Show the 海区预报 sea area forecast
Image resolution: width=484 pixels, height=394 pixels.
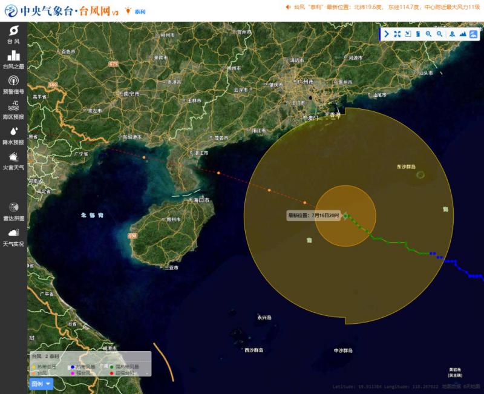[13, 110]
